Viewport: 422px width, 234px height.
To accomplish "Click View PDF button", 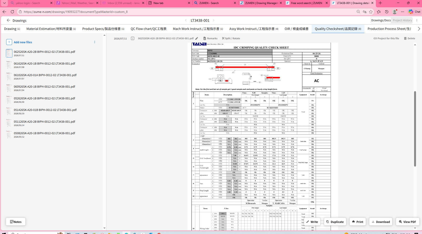I will (408, 222).
